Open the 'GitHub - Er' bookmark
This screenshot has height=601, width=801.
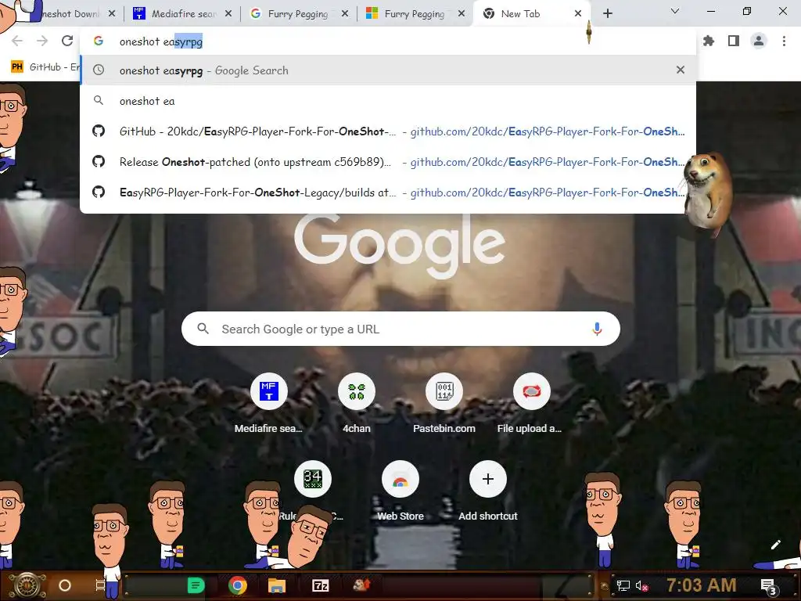[x=45, y=67]
